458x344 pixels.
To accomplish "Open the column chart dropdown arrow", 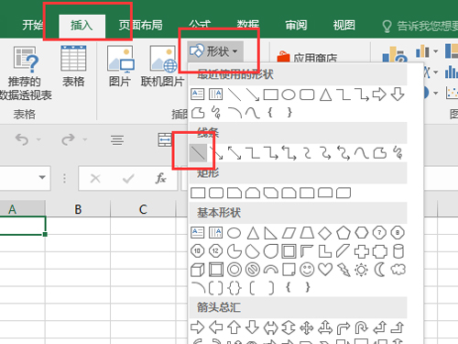I will (436, 51).
